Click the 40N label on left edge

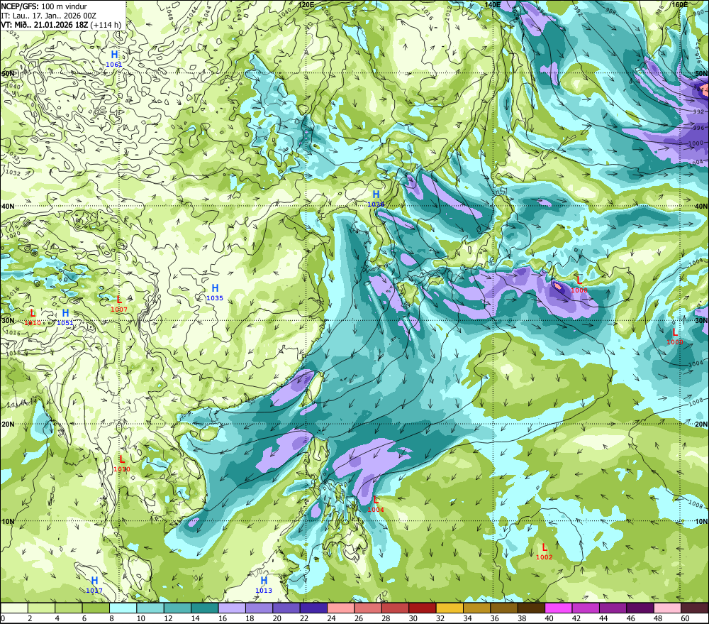click(x=8, y=206)
